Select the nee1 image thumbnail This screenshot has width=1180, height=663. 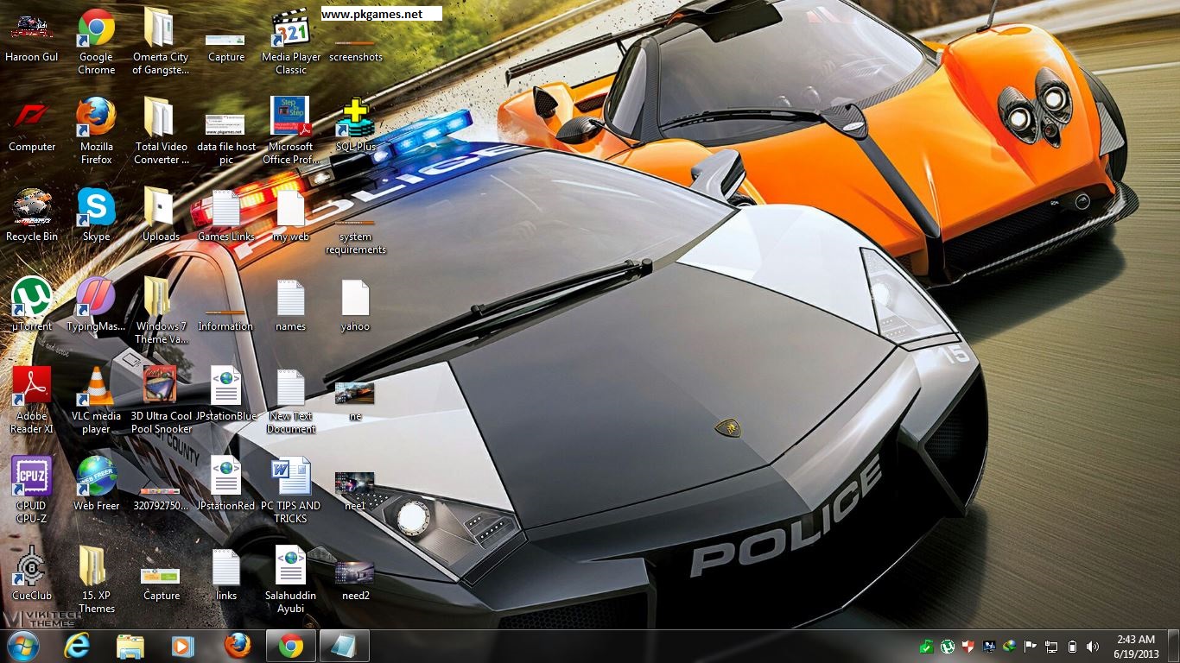[356, 491]
